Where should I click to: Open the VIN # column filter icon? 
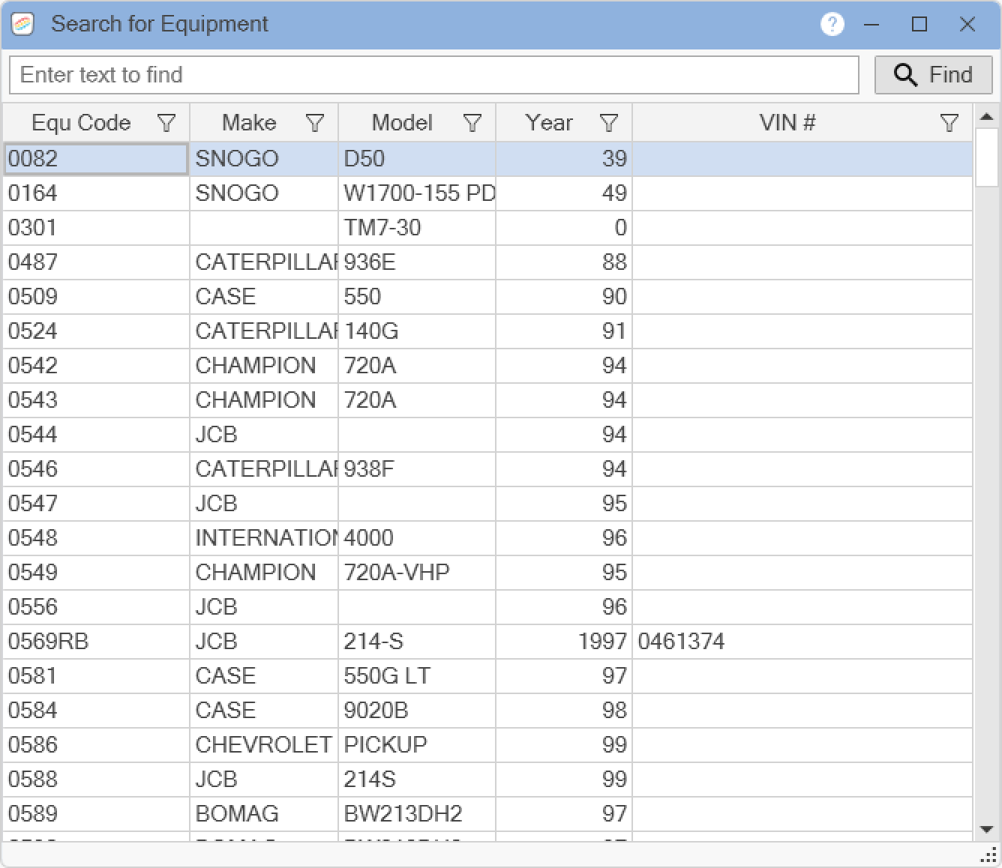949,123
